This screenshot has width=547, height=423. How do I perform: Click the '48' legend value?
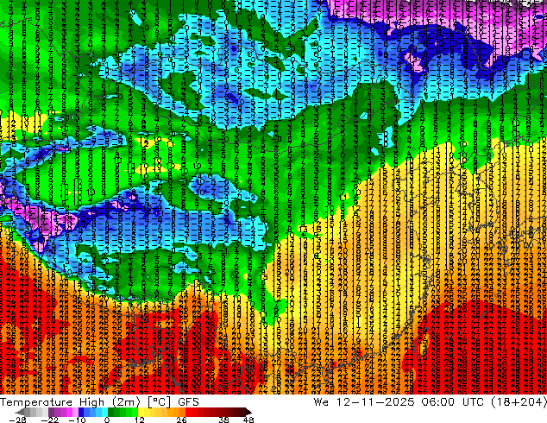[248, 420]
